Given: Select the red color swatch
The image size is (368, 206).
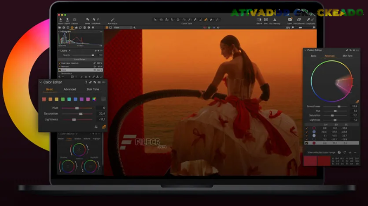Looking at the screenshot, I should [44, 99].
